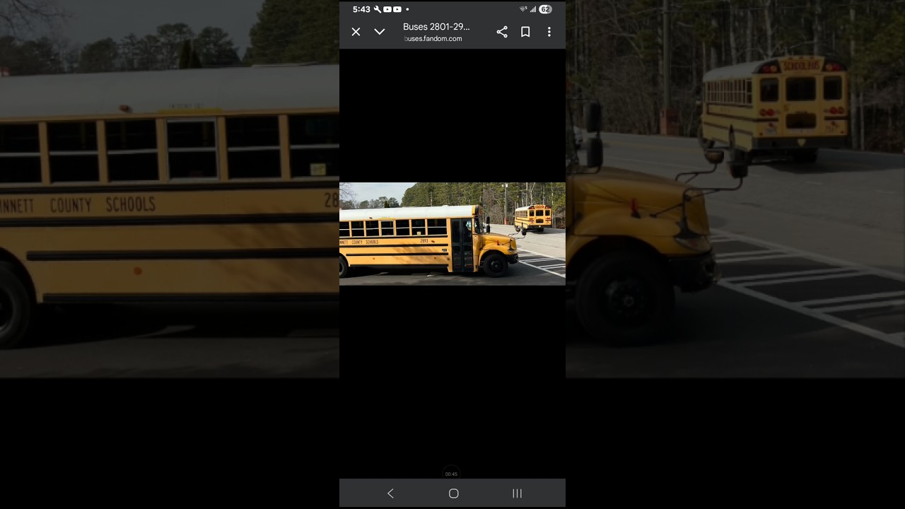Tap the buses.fandom.com URL
The width and height of the screenshot is (905, 509).
pyautogui.click(x=433, y=39)
